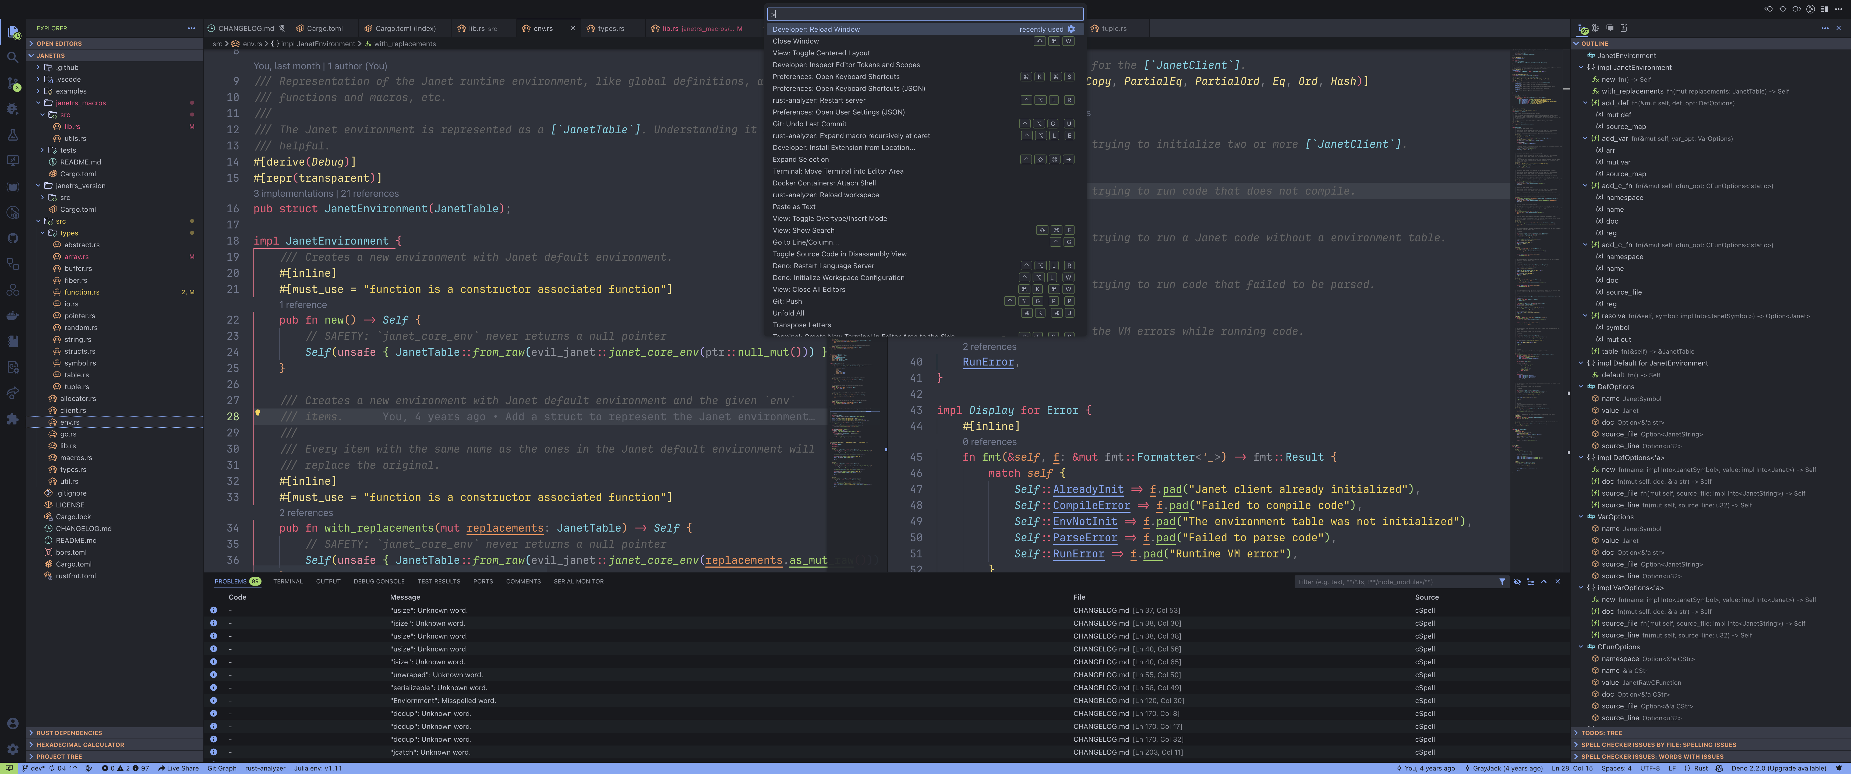The width and height of the screenshot is (1851, 774).
Task: Configure keybinding gear for Reload Window
Action: tap(1071, 30)
